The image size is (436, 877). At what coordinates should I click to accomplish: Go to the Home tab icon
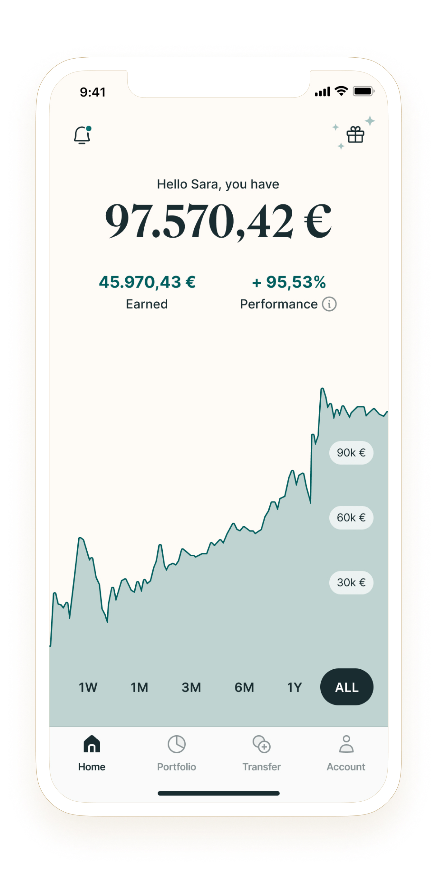(92, 744)
